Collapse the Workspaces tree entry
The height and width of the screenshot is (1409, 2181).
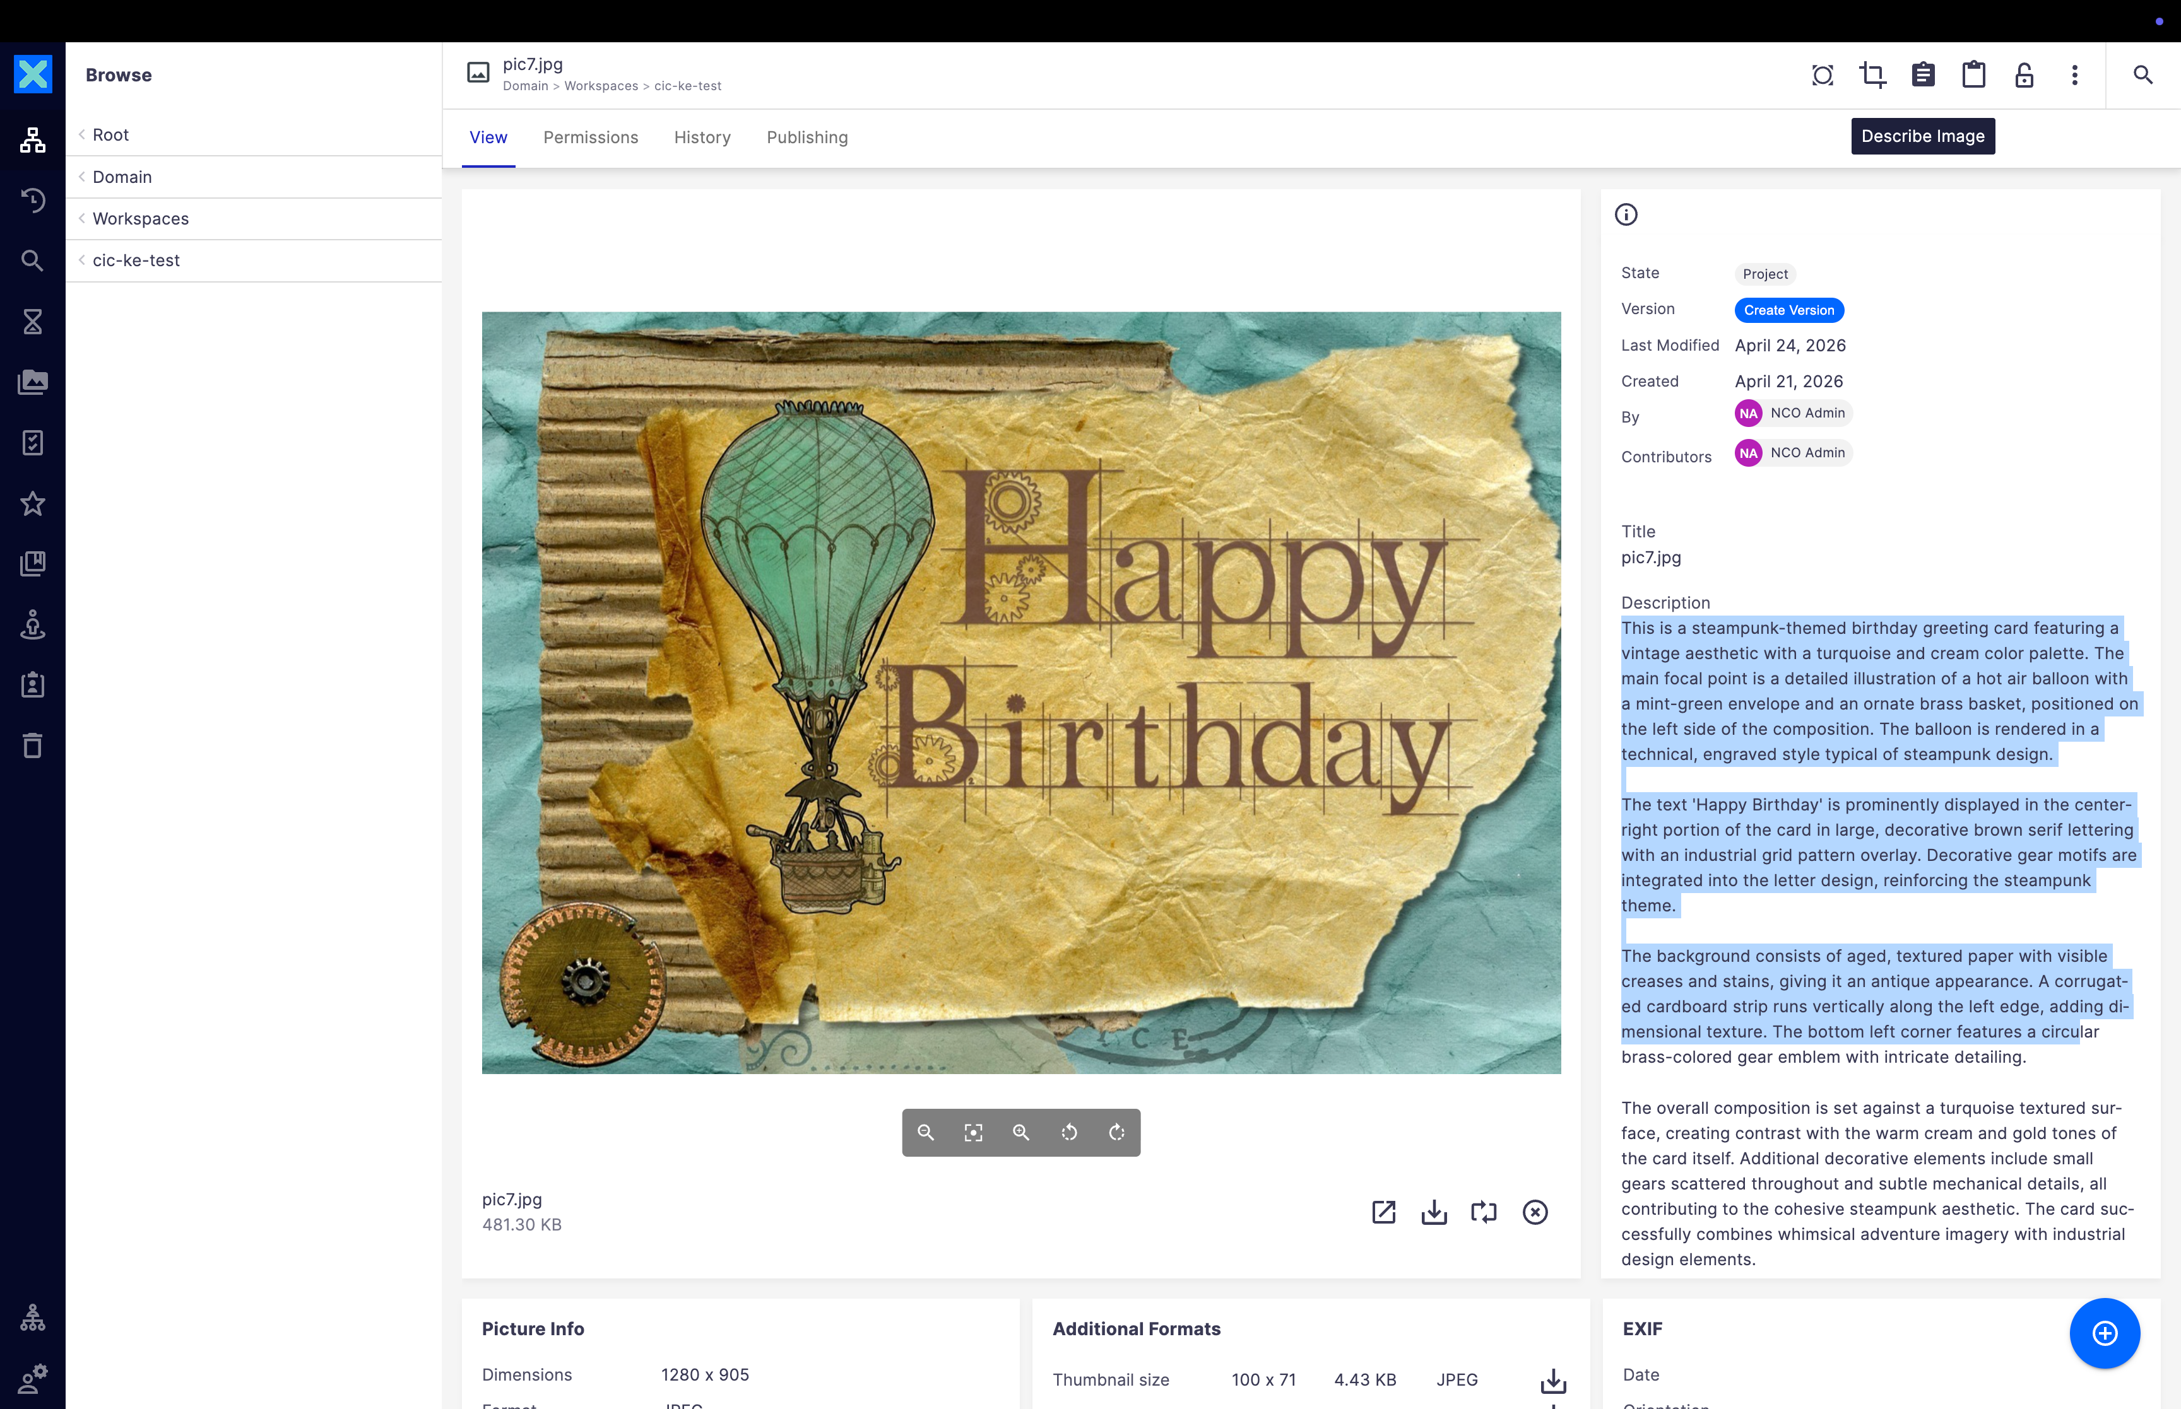[x=83, y=219]
